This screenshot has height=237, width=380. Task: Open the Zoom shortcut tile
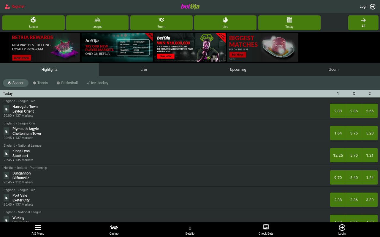click(161, 23)
